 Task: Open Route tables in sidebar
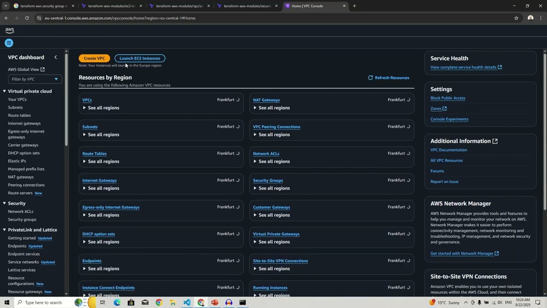(19, 115)
